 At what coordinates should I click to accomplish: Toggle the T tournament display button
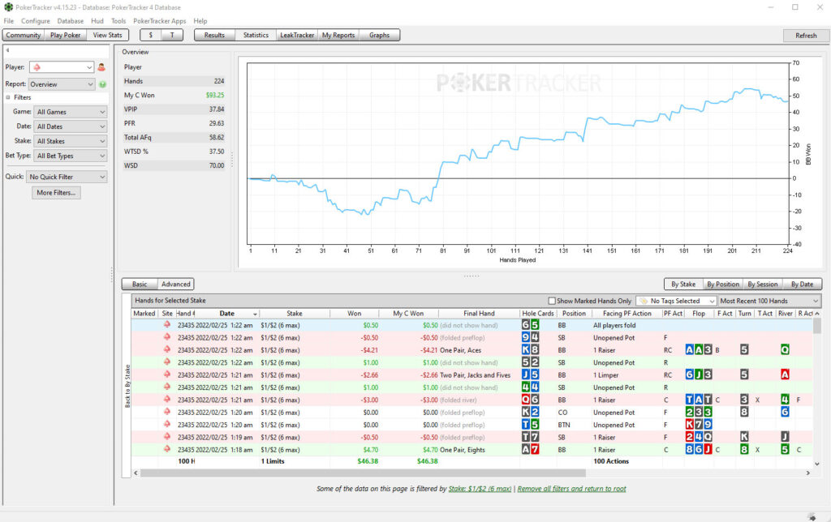(172, 35)
